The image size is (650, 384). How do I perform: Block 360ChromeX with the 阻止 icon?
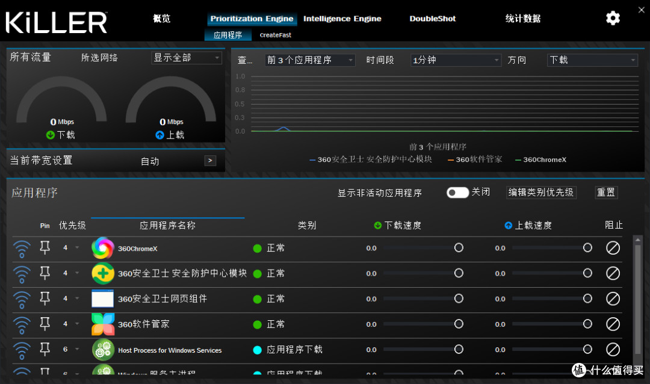pos(613,248)
